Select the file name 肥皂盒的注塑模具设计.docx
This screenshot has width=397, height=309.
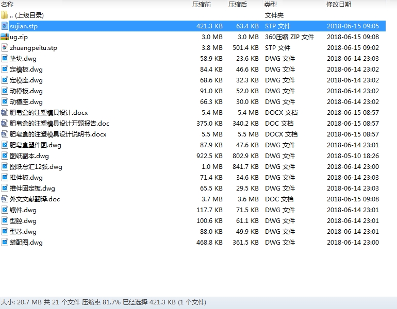point(48,112)
